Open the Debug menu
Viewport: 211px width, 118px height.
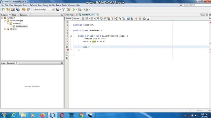45,5
